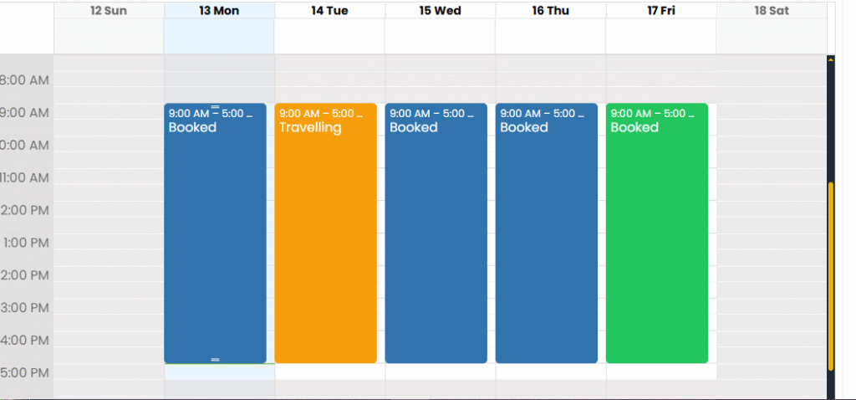The image size is (856, 400).
Task: Click the highlighted all-day cell under 13 Mon
Action: point(219,36)
